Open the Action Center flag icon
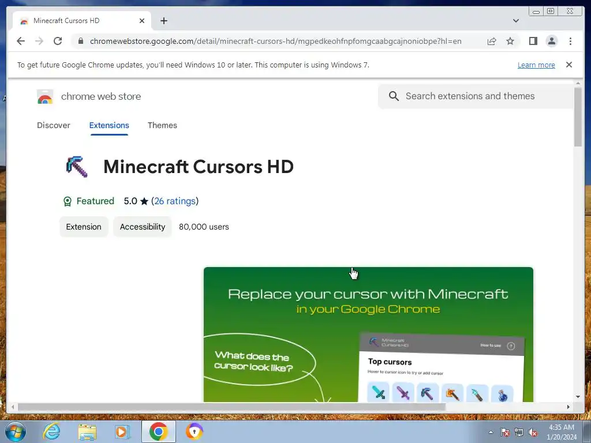The width and height of the screenshot is (591, 443). pyautogui.click(x=505, y=433)
